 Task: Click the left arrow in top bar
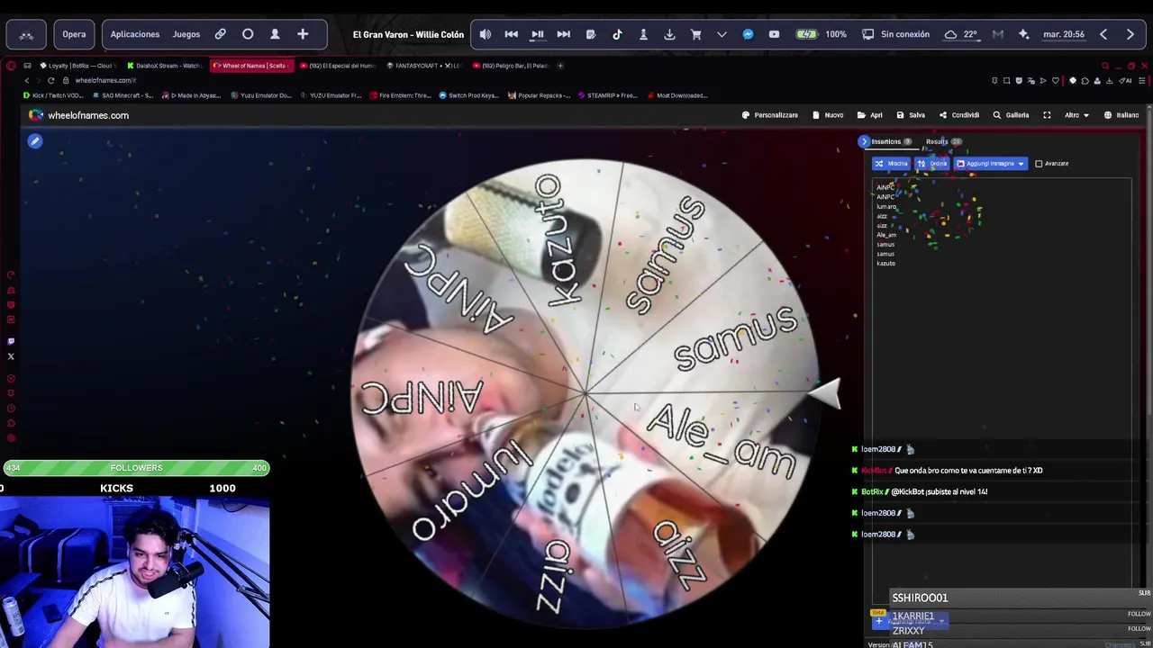pos(1103,34)
